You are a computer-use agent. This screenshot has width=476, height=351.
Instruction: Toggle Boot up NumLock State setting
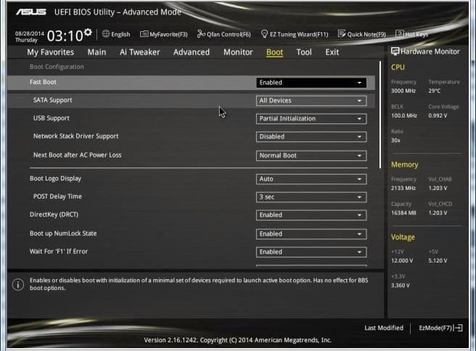[x=311, y=234]
